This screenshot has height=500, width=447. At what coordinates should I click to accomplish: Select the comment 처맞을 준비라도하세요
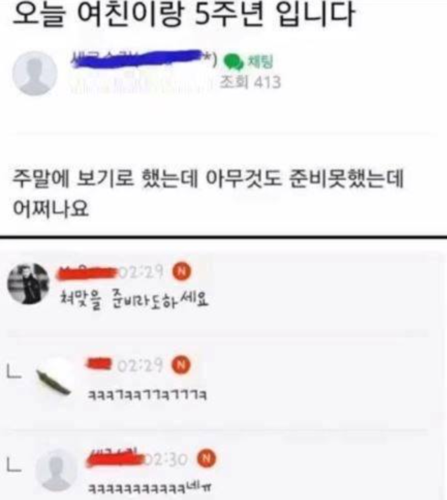coord(134,300)
